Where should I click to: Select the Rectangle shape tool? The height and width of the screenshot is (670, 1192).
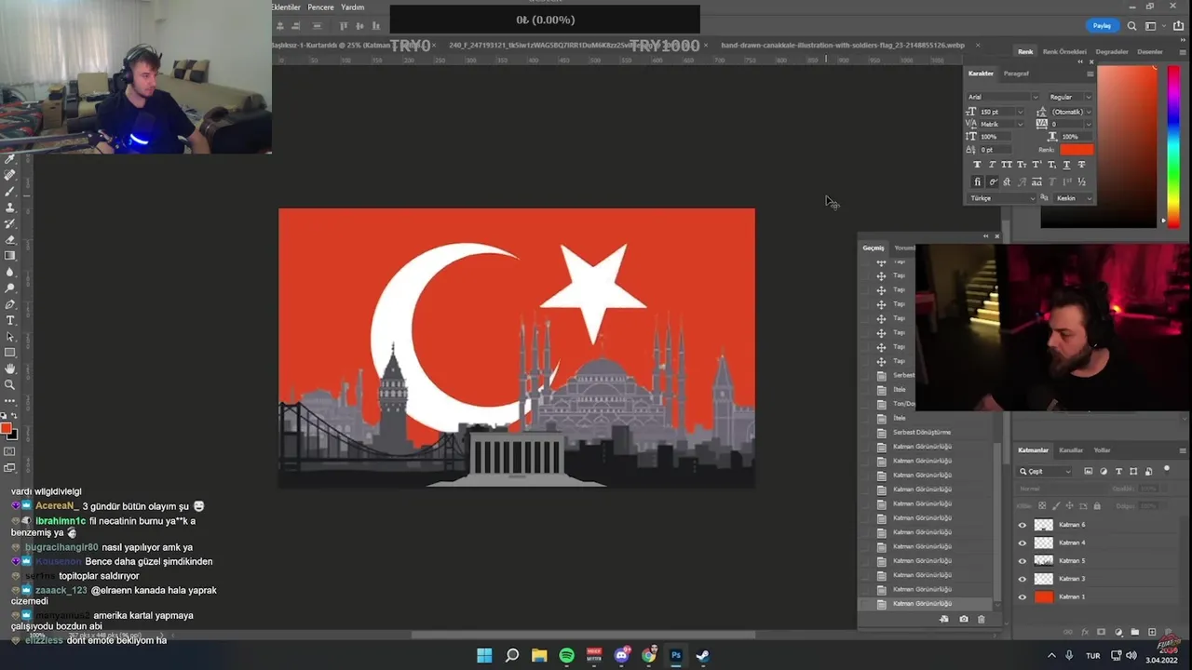[9, 354]
